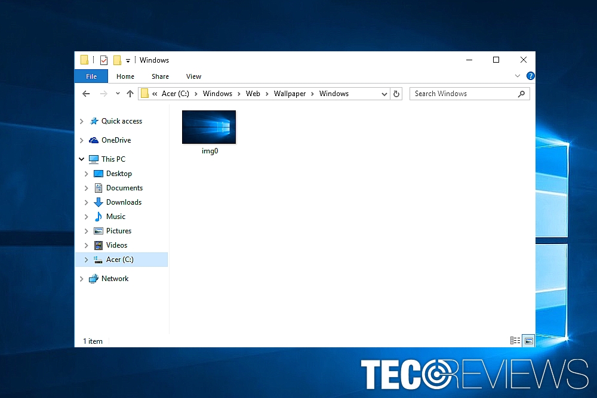Click the folder icon at title bar's left
Viewport: 597px width, 398px height.
(x=85, y=60)
